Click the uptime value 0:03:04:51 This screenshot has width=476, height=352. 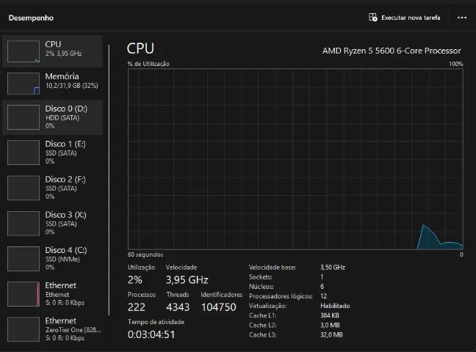coord(151,334)
